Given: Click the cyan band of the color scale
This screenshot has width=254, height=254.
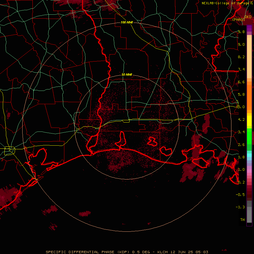Looking at the screenshot, I should pos(249,155).
